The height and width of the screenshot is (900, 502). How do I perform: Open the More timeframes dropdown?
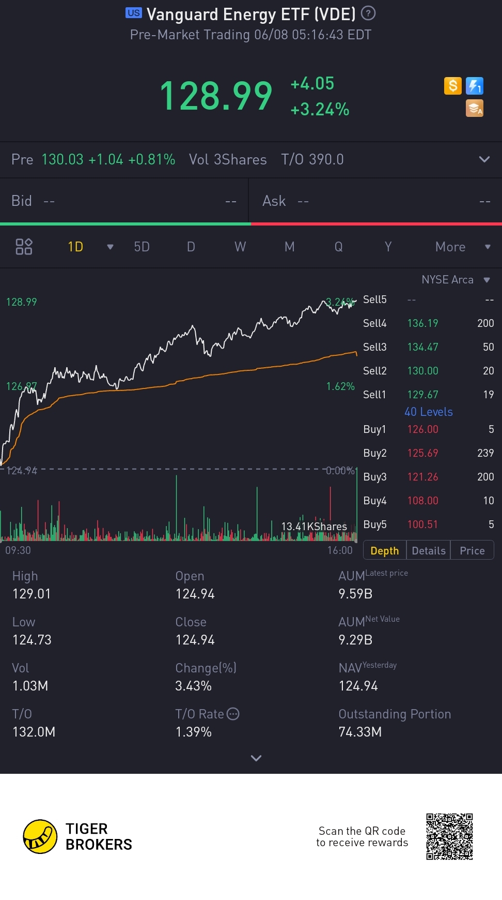[x=462, y=247]
